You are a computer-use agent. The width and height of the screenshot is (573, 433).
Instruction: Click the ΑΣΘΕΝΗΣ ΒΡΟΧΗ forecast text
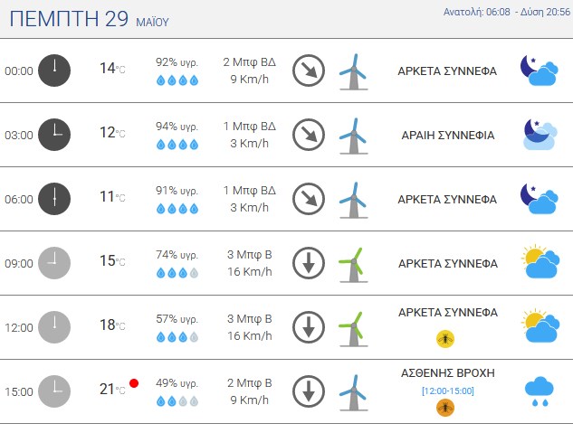[448, 373]
